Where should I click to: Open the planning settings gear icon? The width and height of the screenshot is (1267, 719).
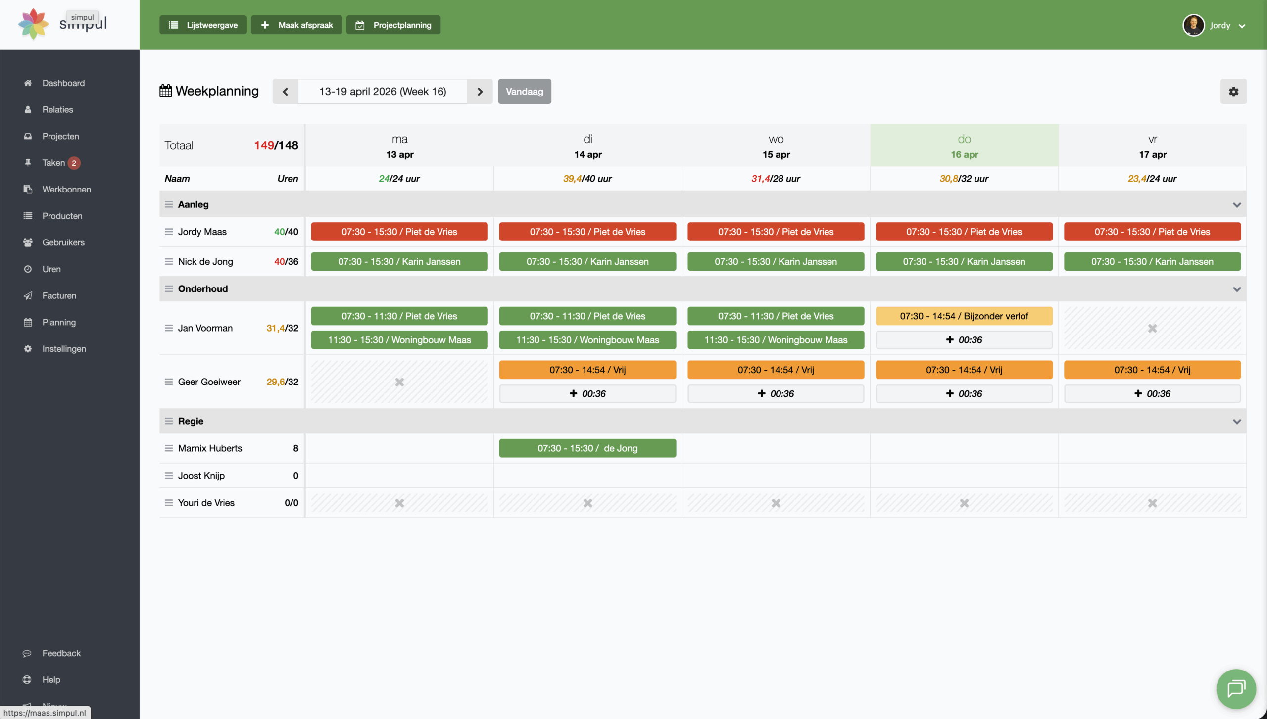[x=1233, y=92]
